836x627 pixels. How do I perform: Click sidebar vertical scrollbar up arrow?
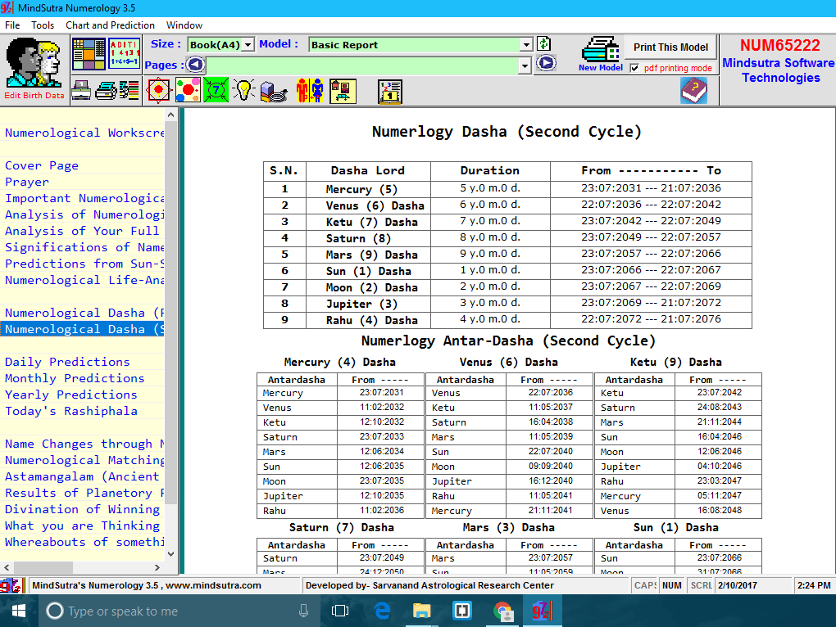click(x=170, y=115)
